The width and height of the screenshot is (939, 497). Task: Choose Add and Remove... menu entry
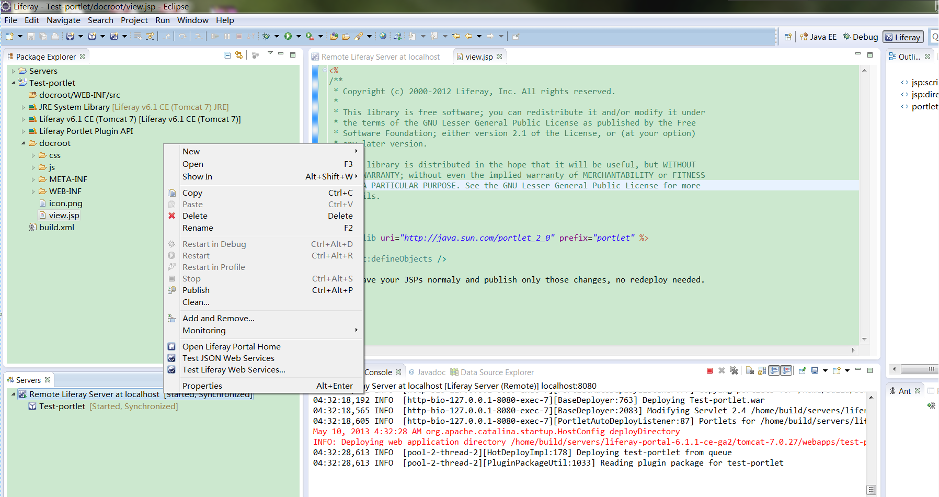pyautogui.click(x=218, y=319)
